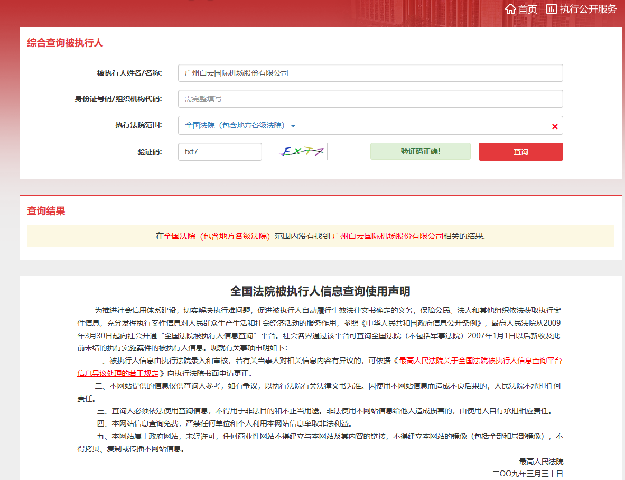The height and width of the screenshot is (480, 625).
Task: Focus the 身份证号码/组织机构代码 input field
Action: (x=370, y=99)
